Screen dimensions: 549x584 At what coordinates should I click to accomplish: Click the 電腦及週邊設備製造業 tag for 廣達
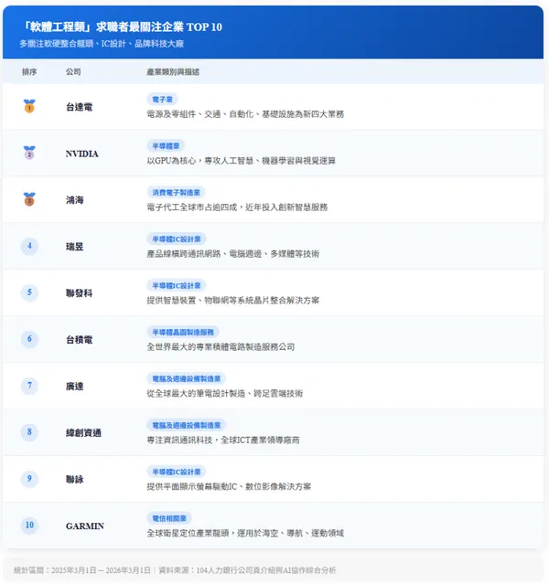[x=187, y=378]
